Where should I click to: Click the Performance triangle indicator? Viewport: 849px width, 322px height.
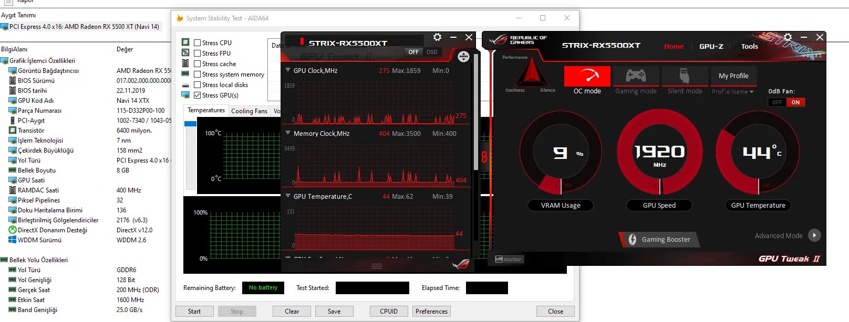[x=532, y=72]
